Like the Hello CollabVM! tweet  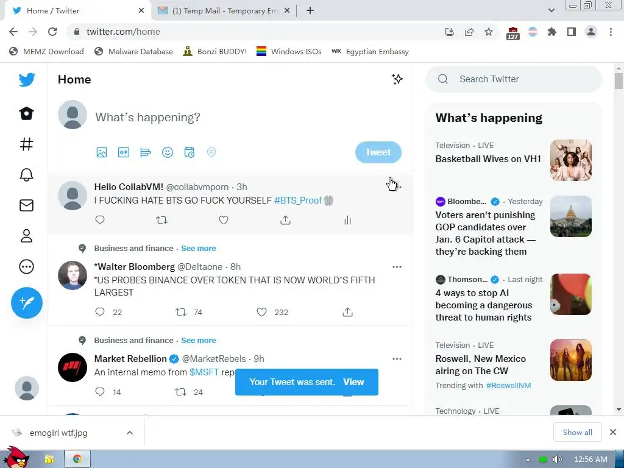tap(224, 220)
